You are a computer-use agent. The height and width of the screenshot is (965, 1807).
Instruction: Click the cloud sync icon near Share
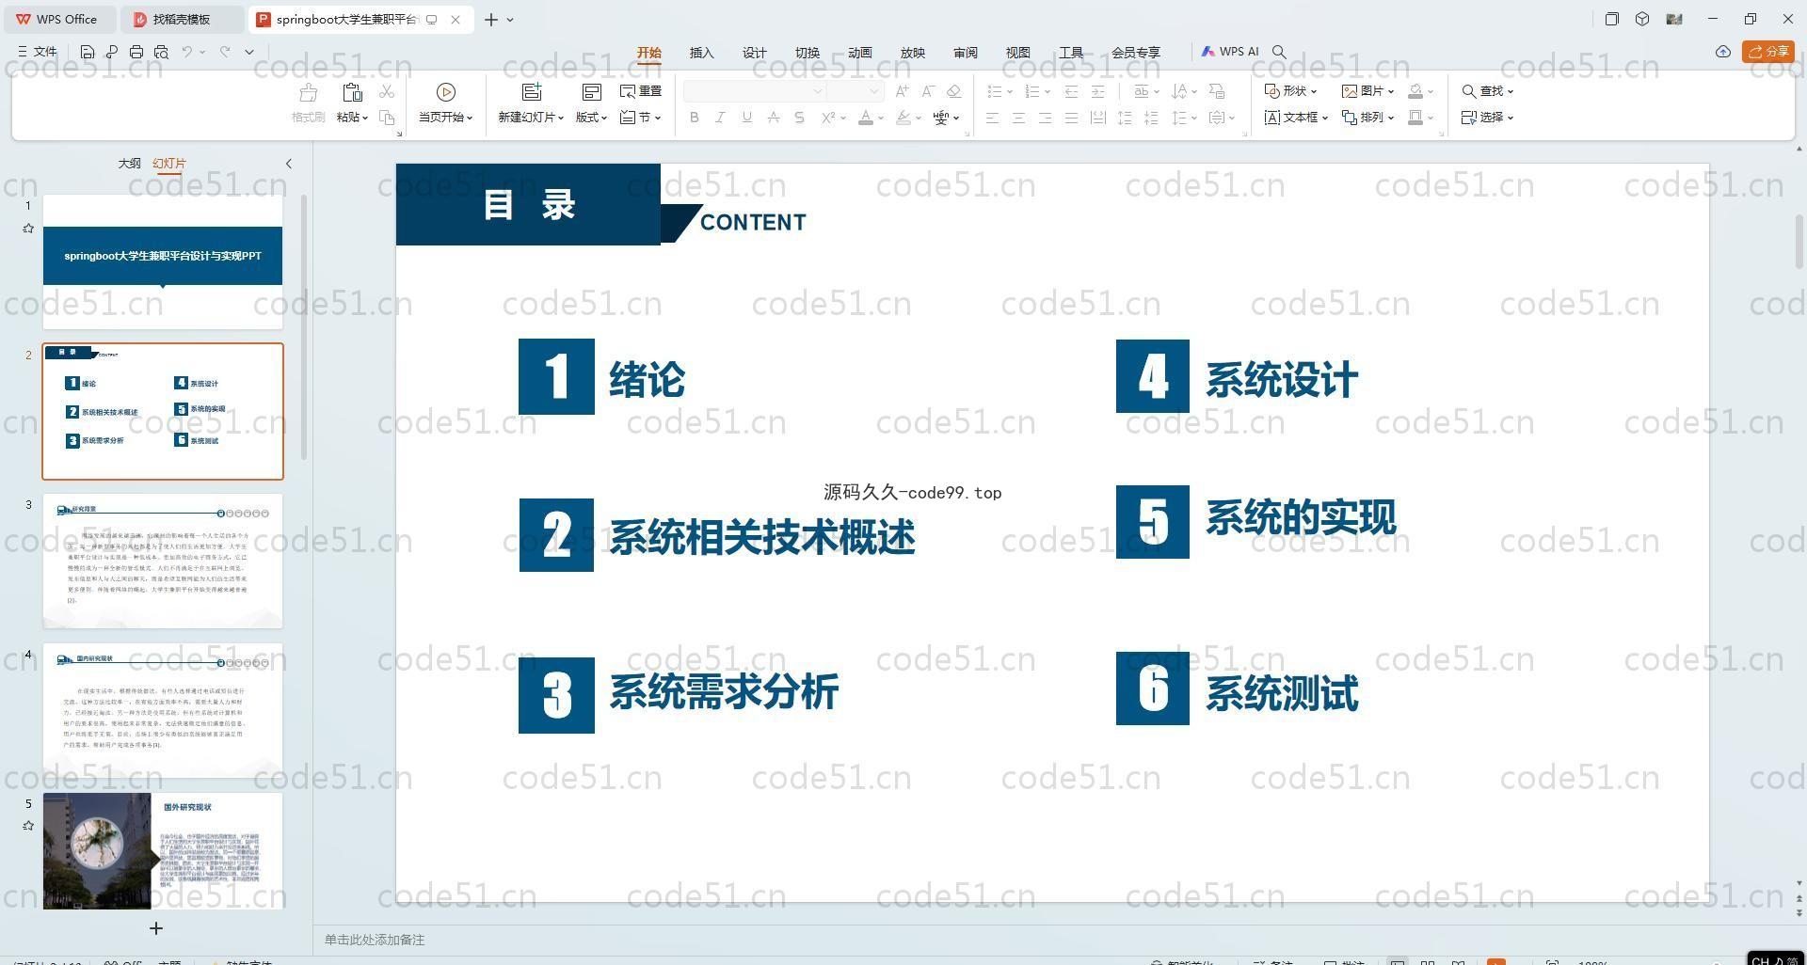(x=1723, y=52)
